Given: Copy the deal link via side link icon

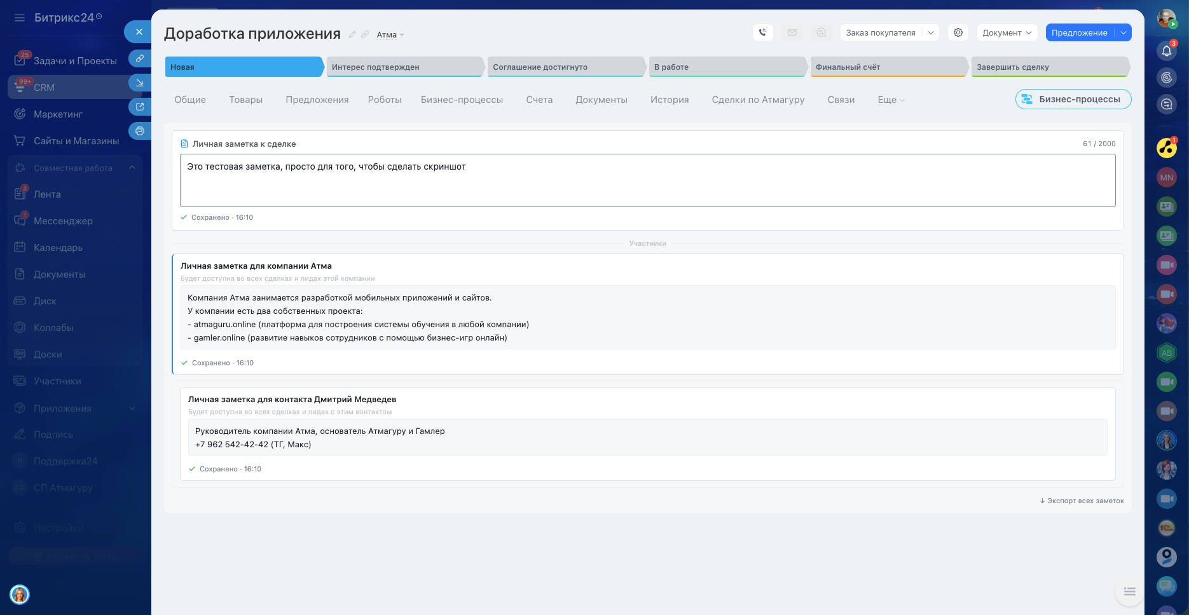Looking at the screenshot, I should (140, 58).
